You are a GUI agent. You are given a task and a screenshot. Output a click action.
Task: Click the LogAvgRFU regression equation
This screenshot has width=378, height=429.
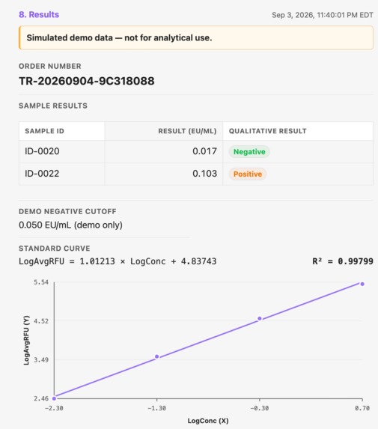point(118,261)
